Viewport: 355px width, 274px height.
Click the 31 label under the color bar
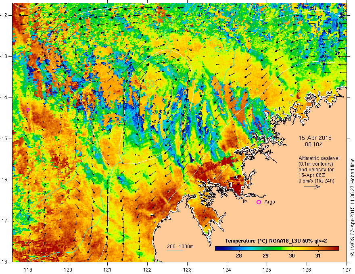click(x=318, y=256)
